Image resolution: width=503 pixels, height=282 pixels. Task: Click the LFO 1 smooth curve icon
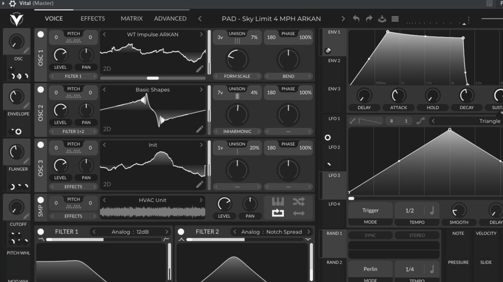tap(420, 121)
